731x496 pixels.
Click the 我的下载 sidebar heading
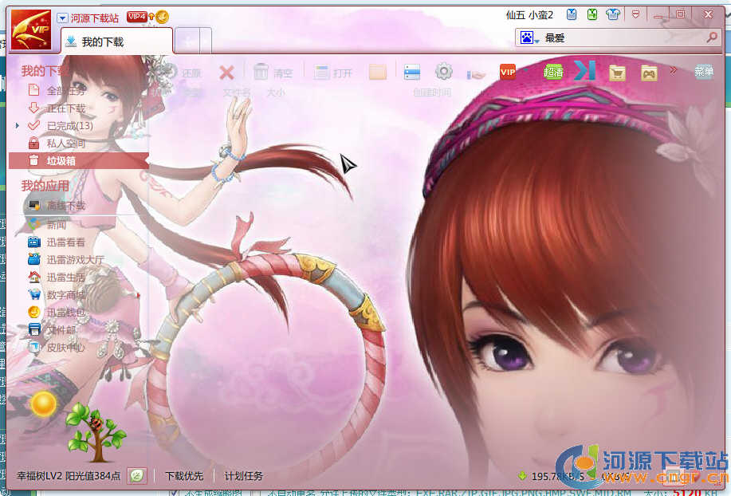(45, 71)
